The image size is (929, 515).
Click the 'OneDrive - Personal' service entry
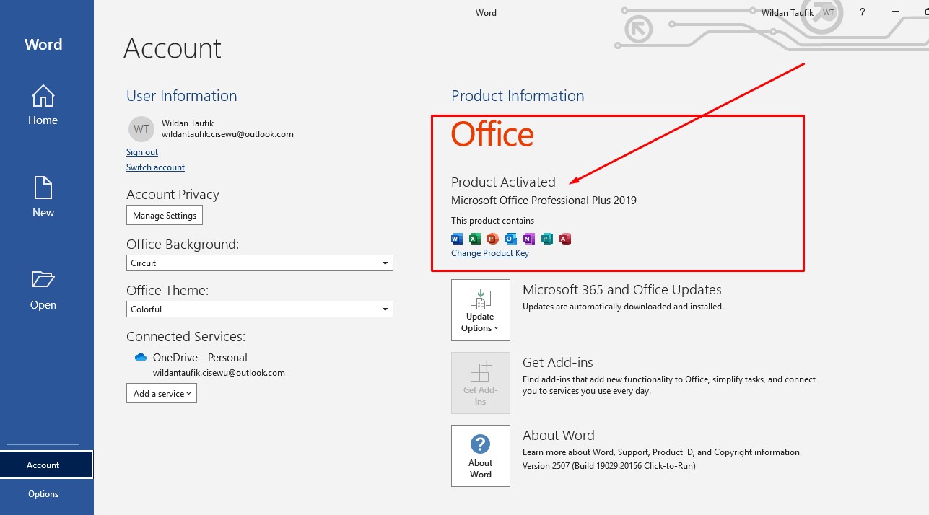pyautogui.click(x=200, y=358)
